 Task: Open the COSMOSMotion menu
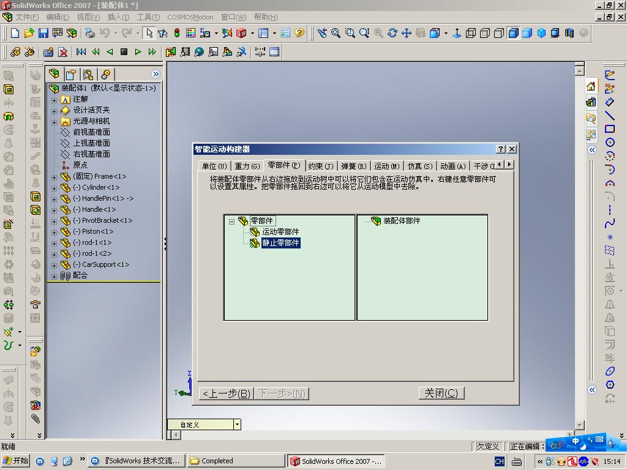click(190, 17)
